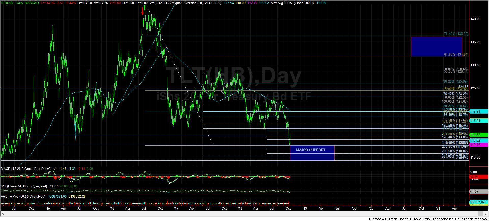The height and width of the screenshot is (221, 489).
Task: Click the '8438532.28' average volume value
Action: [77, 196]
